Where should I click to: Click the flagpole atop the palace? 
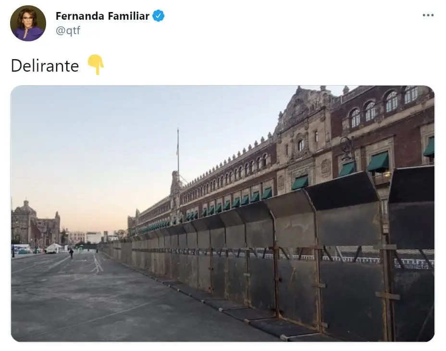tap(178, 151)
